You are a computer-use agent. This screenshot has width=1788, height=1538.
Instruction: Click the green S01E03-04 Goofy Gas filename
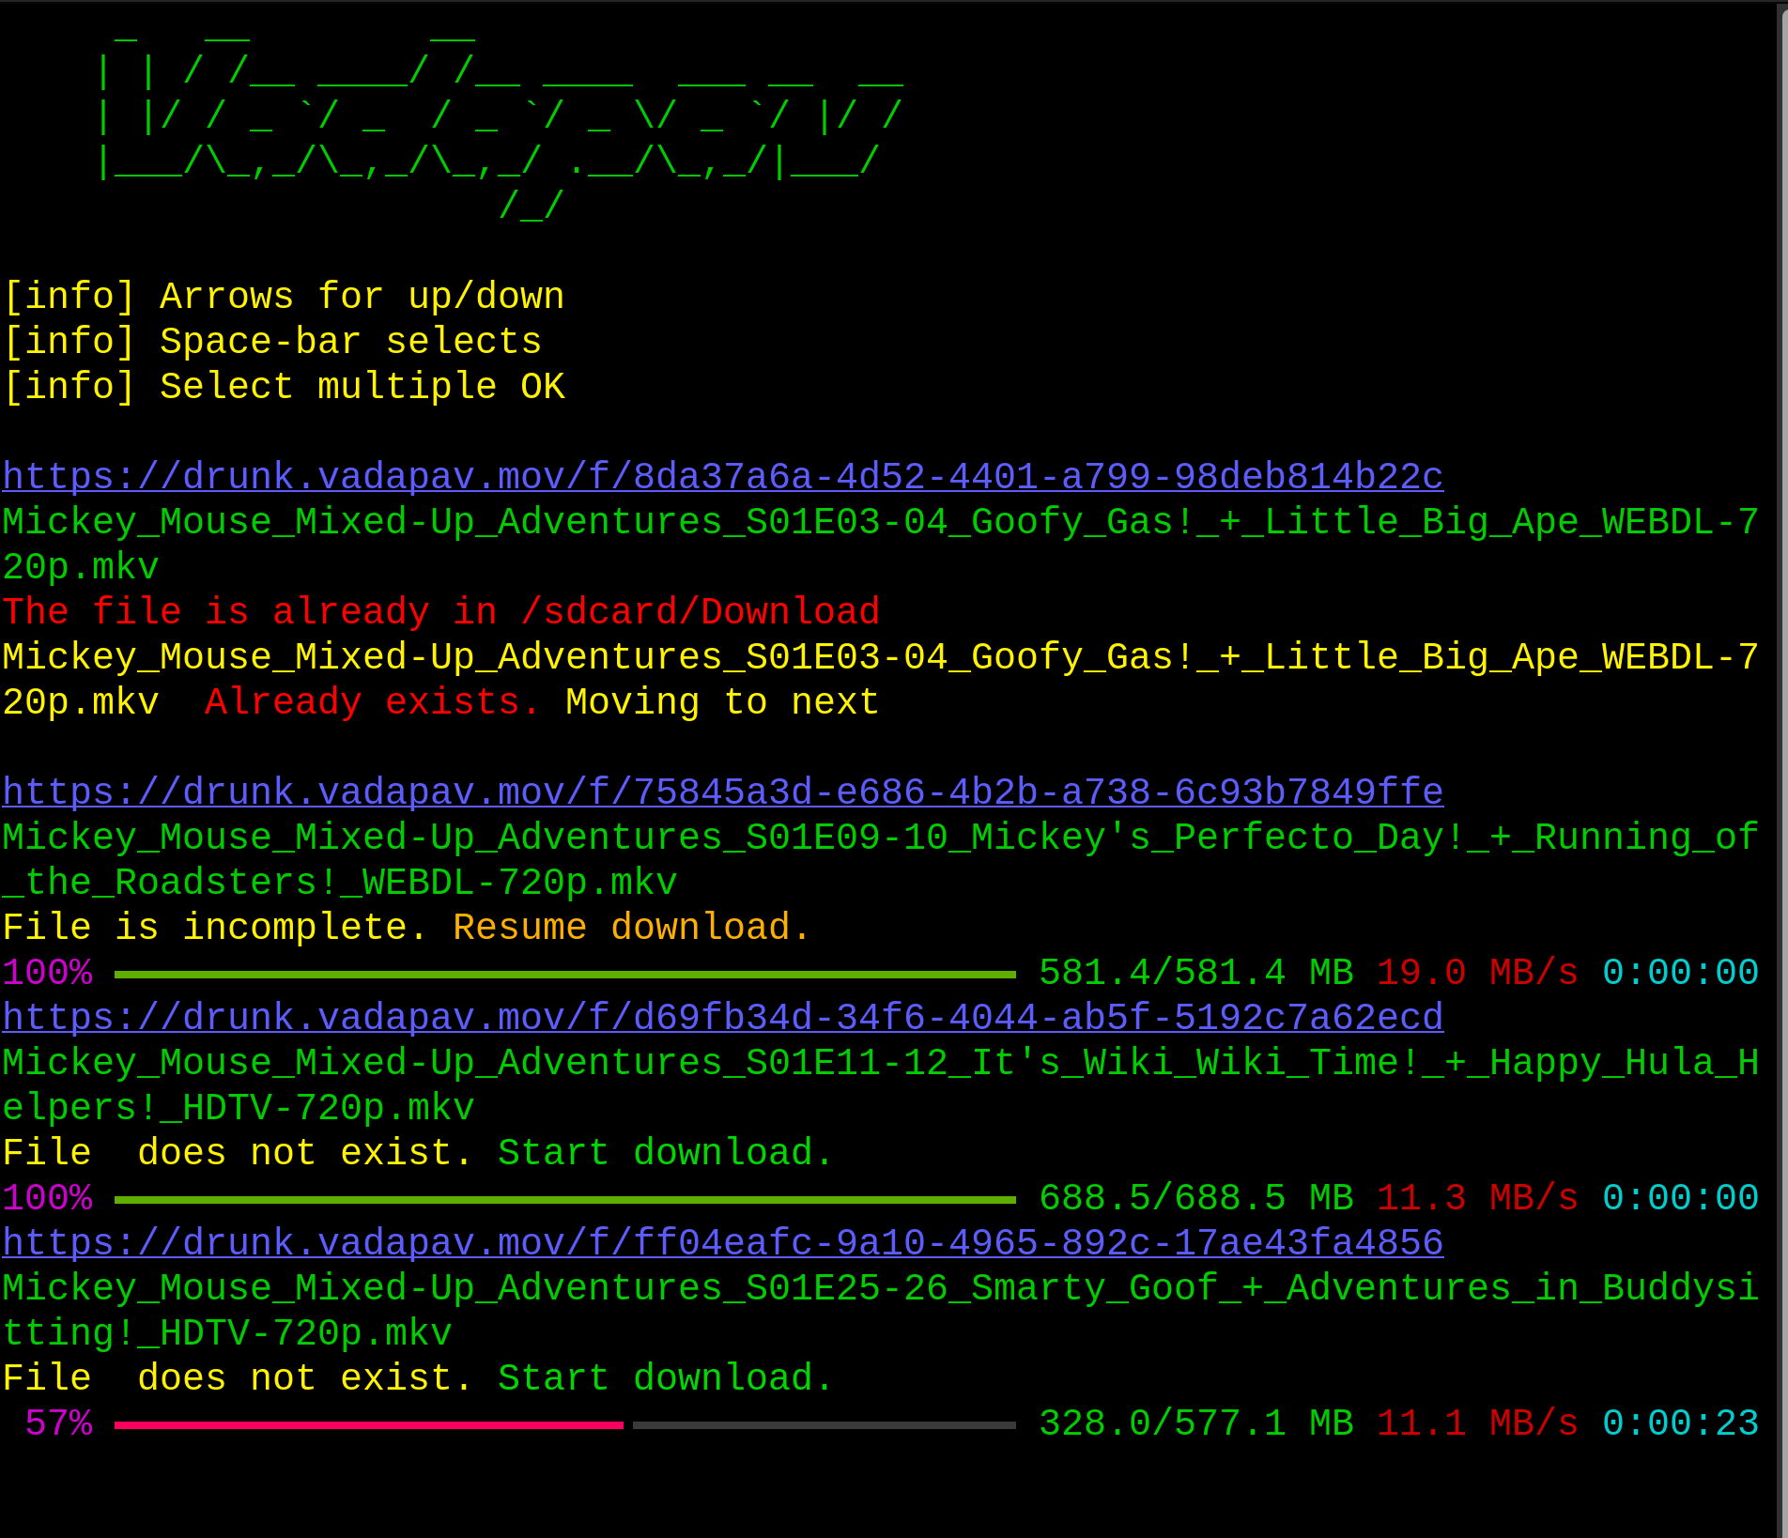pos(880,545)
